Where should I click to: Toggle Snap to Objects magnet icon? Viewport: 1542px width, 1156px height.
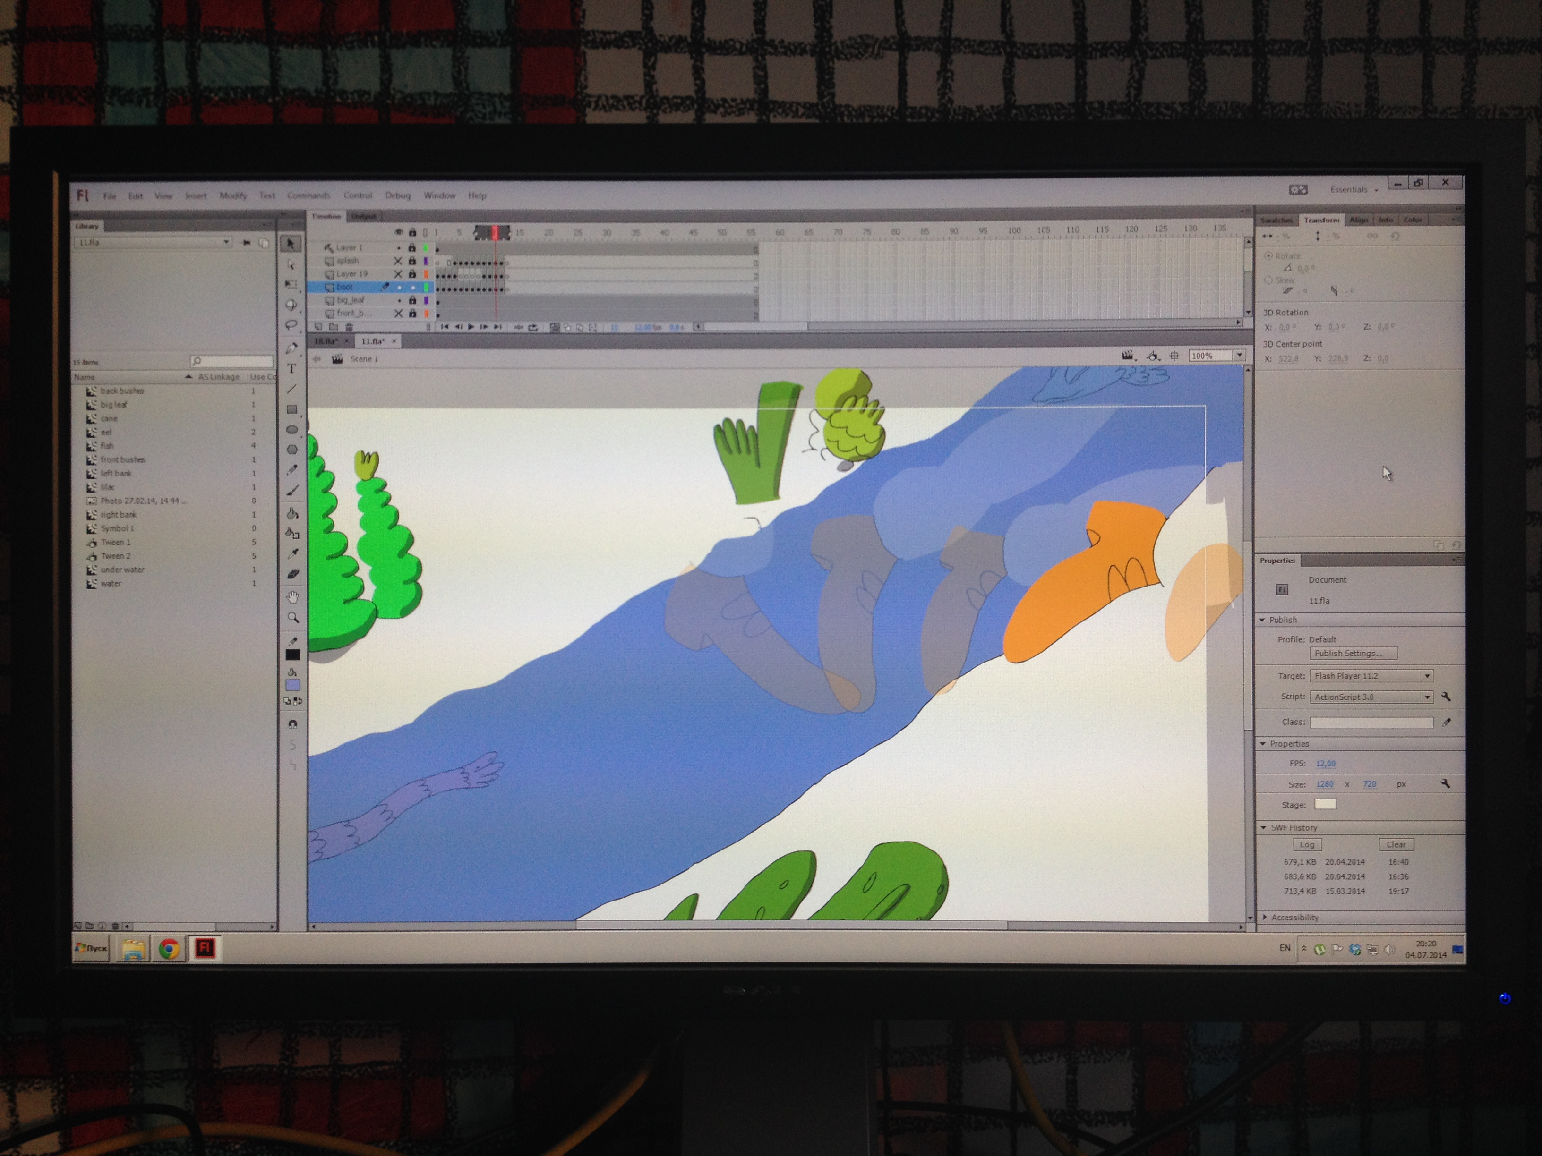pyautogui.click(x=293, y=724)
